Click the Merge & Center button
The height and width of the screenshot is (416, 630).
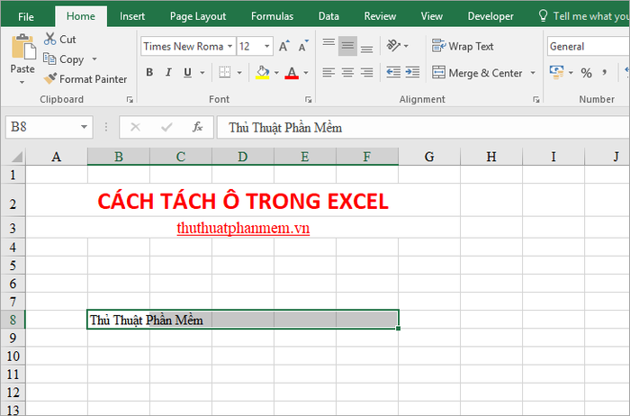click(x=477, y=73)
